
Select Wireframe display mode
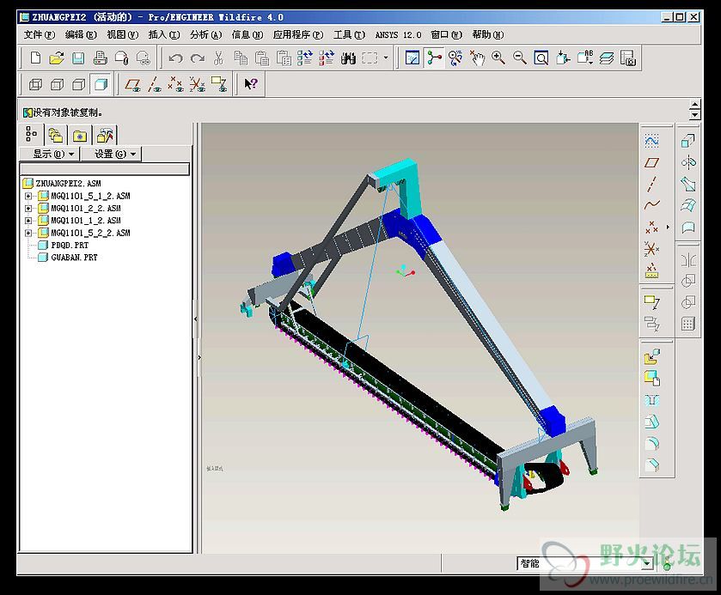click(35, 84)
